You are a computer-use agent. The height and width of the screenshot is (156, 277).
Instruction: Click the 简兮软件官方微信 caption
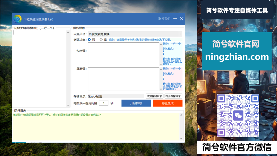coord(237,147)
